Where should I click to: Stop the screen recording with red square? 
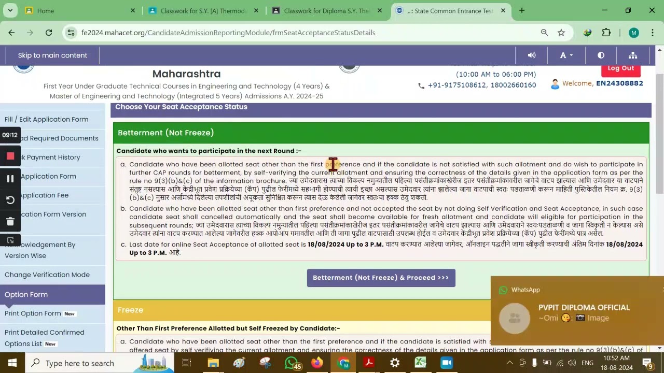tap(10, 156)
